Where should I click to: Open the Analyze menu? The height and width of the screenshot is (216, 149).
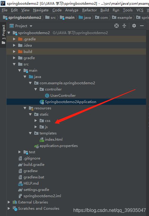click(x=72, y=10)
